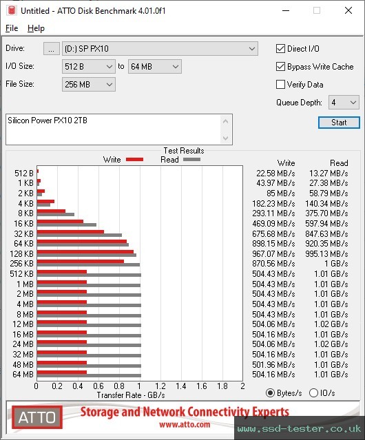Click the Write column header in results
This screenshot has width=365, height=440.
(x=286, y=163)
